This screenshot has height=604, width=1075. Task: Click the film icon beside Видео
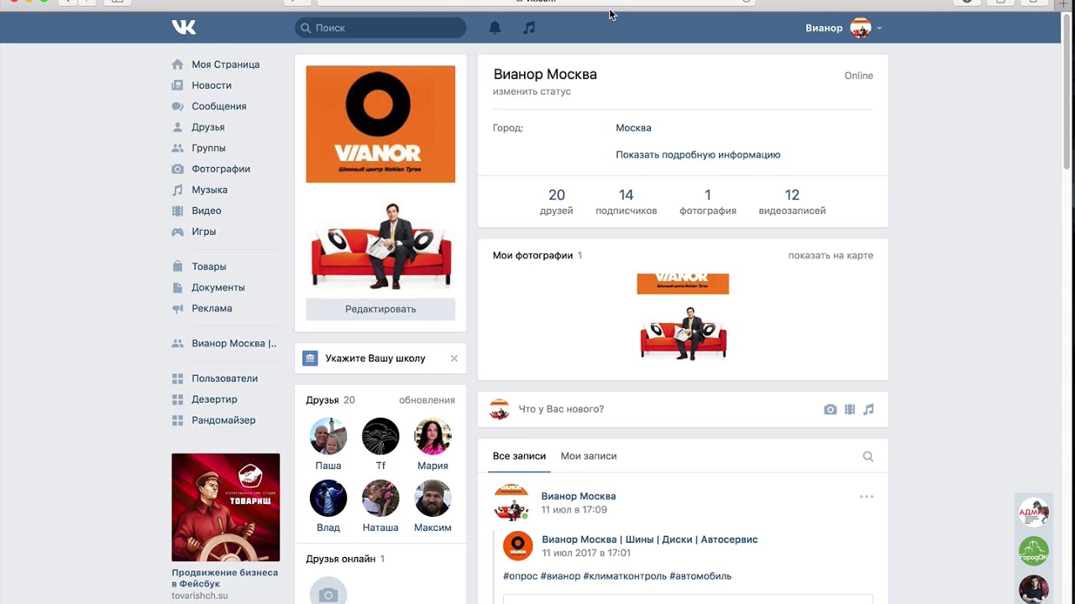coord(177,211)
